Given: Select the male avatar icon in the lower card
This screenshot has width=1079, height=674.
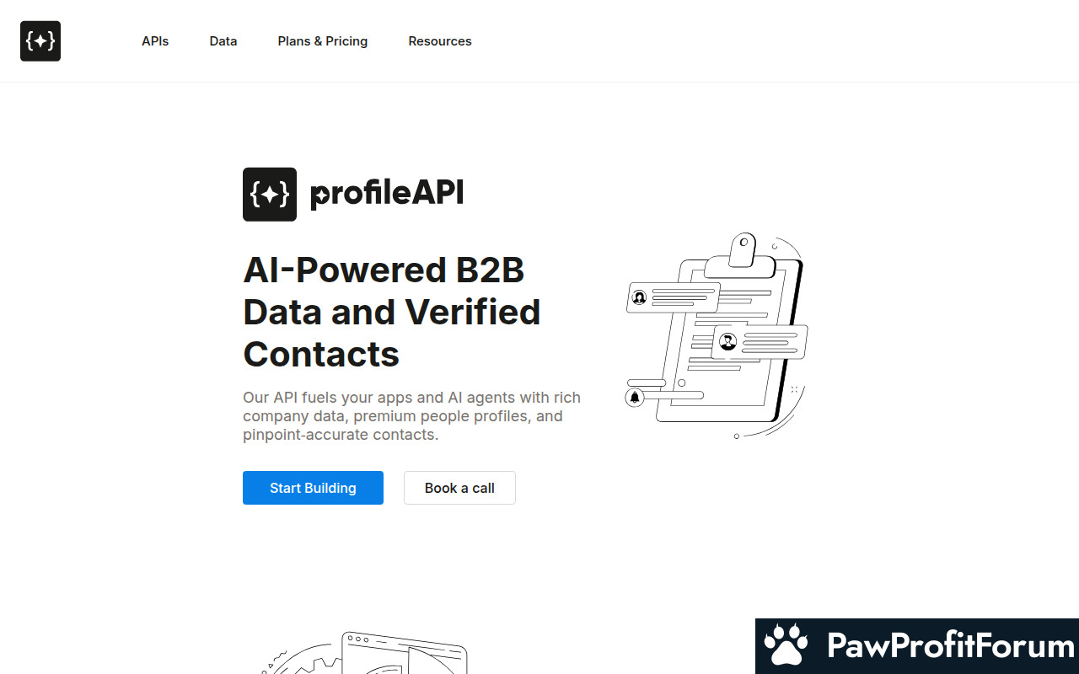Looking at the screenshot, I should [728, 341].
